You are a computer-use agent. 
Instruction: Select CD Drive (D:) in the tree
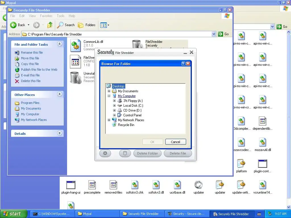[x=132, y=110]
